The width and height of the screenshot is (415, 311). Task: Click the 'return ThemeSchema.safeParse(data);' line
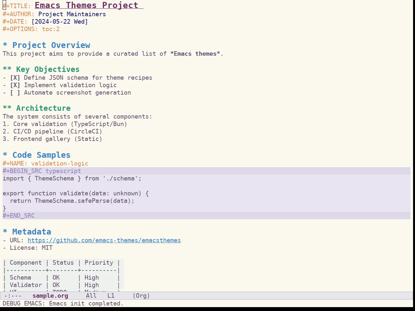point(72,201)
